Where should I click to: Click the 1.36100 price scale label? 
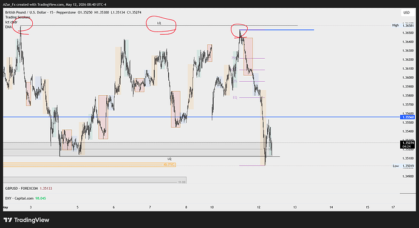(408, 69)
